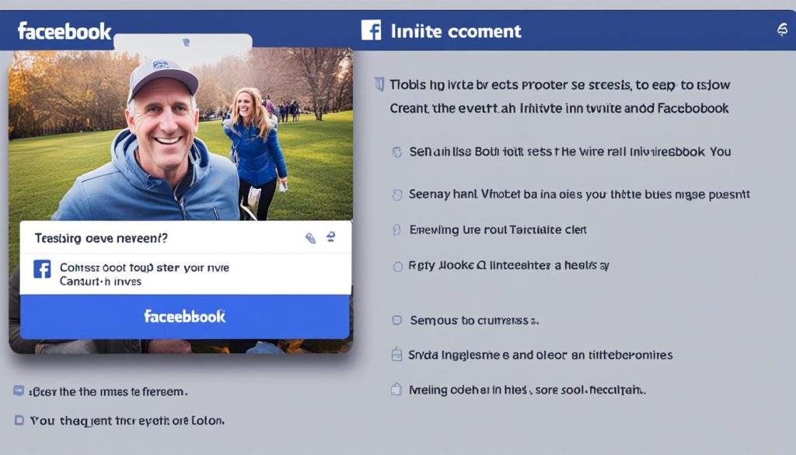Select the facebook wordmark logo at top left
This screenshot has width=796, height=455.
click(x=62, y=31)
